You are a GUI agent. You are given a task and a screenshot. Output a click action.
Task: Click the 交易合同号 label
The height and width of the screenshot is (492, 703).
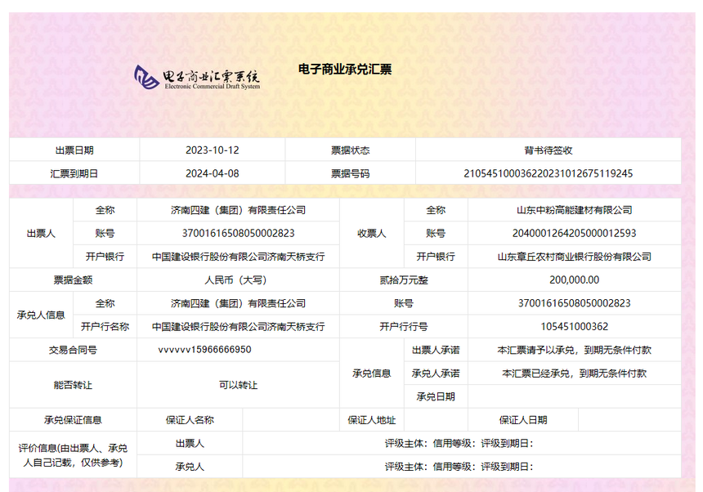point(73,350)
